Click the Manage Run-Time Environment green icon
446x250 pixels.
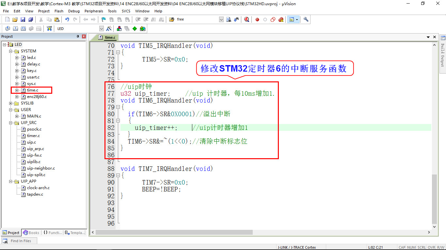135,29
